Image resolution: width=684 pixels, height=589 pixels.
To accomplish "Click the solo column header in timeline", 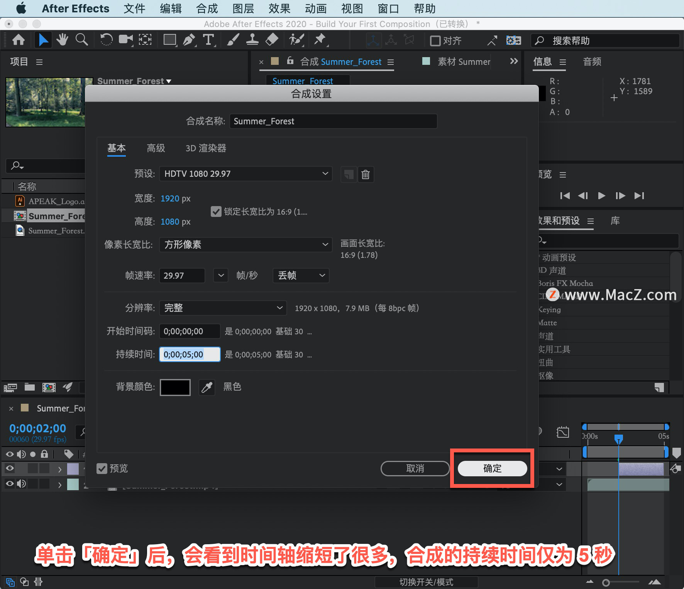I will pos(33,454).
